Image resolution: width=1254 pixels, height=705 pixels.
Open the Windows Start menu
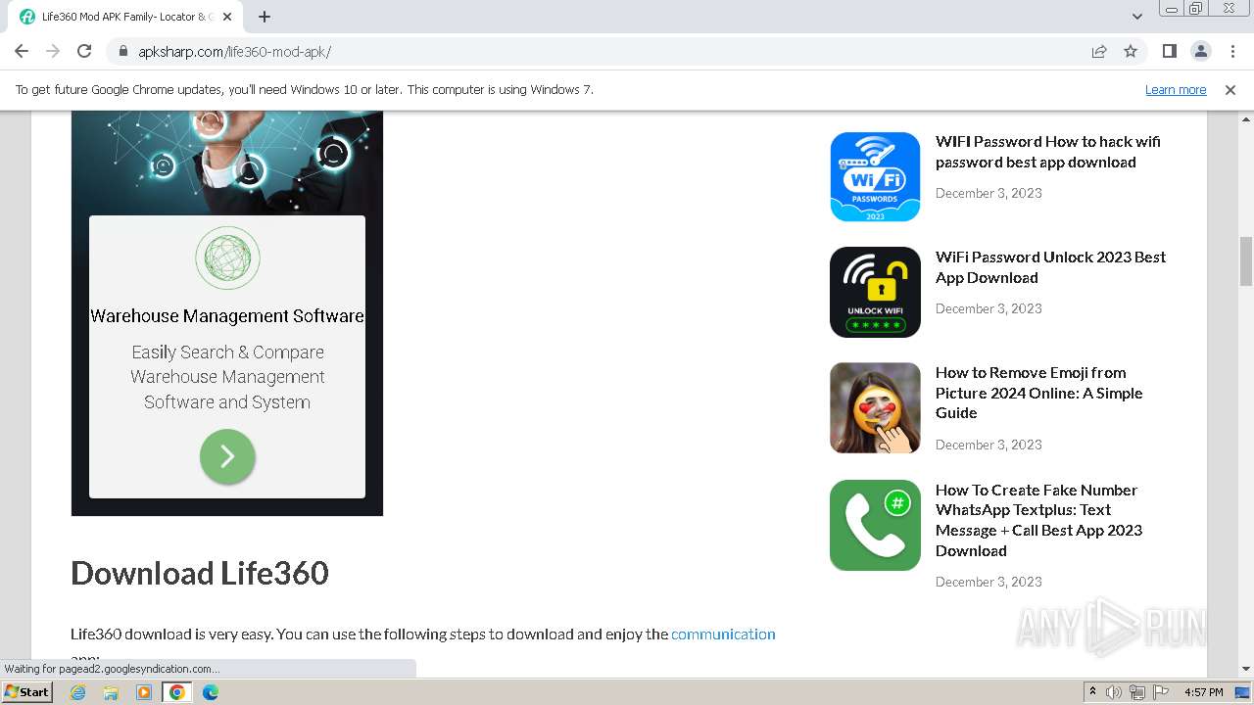pos(26,692)
